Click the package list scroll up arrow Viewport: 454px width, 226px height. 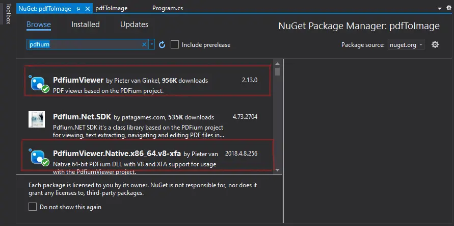pos(277,63)
